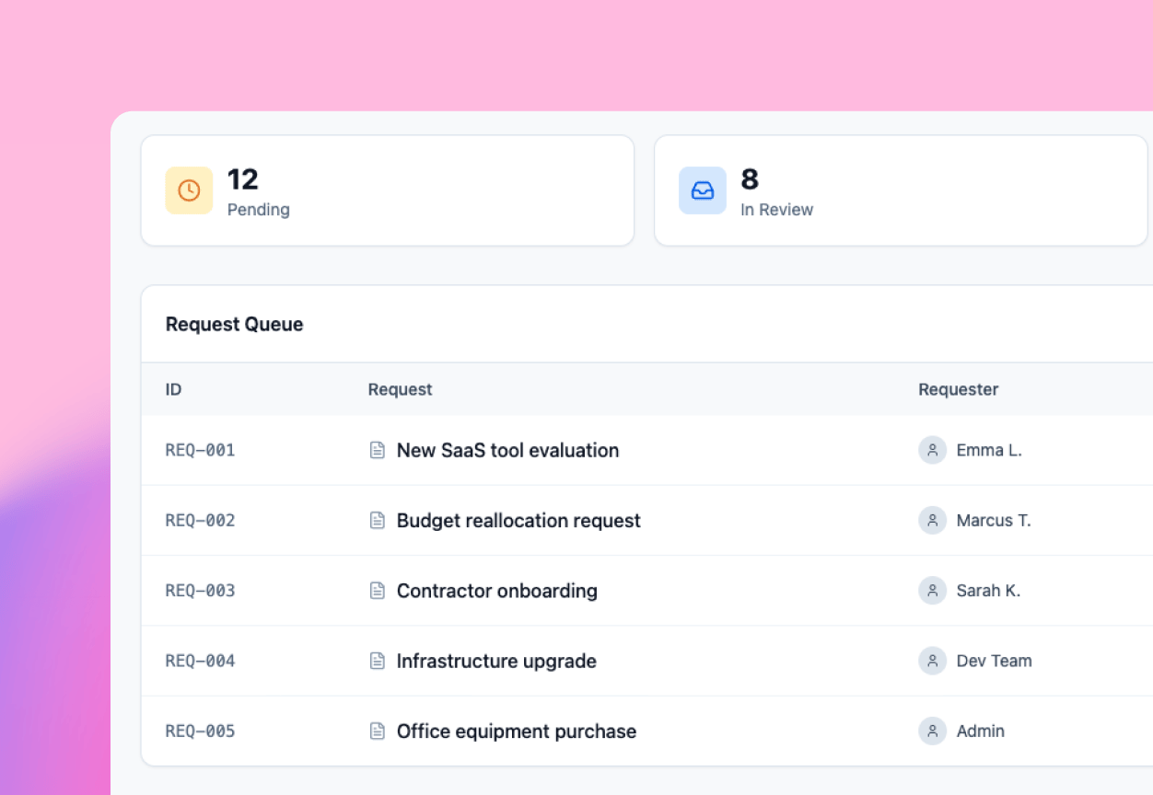Click Marcus T.'s avatar icon
This screenshot has width=1153, height=795.
pyautogui.click(x=932, y=520)
